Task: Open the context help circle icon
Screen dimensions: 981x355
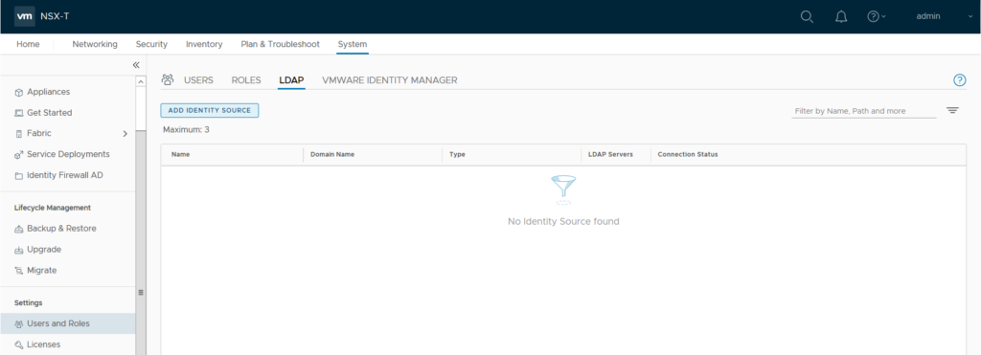Action: tap(960, 80)
